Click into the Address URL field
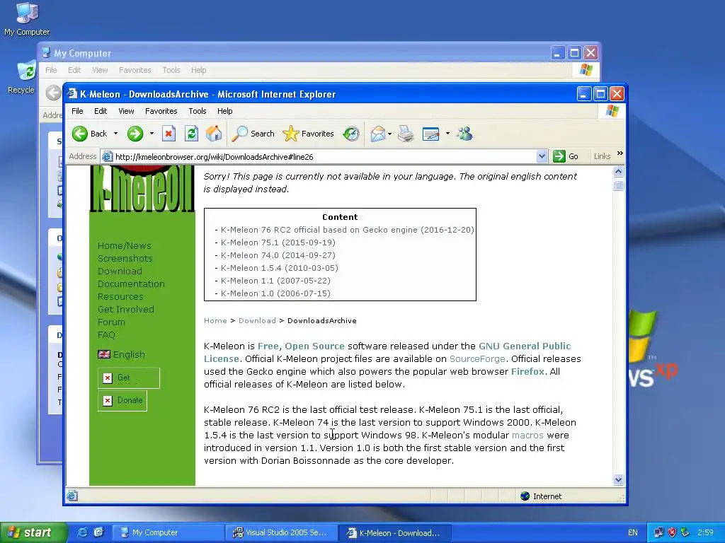725x543 pixels. pyautogui.click(x=324, y=156)
